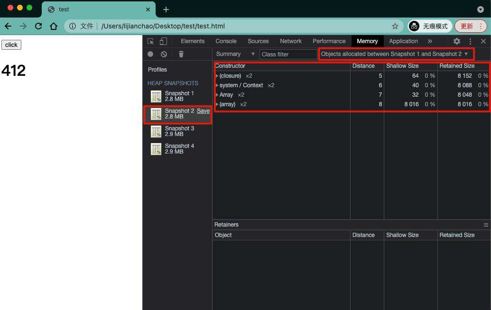Click the 8 016 shallow size value

(411, 104)
